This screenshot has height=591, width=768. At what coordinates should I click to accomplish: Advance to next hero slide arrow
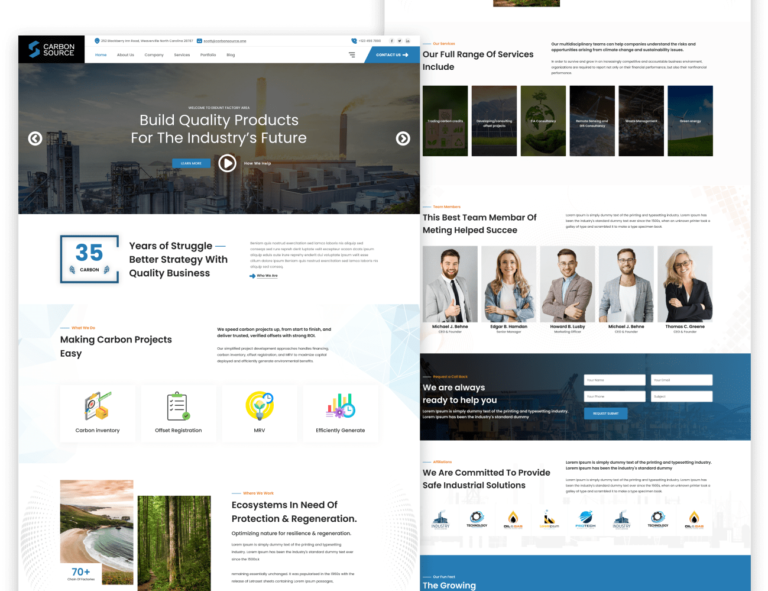(403, 138)
